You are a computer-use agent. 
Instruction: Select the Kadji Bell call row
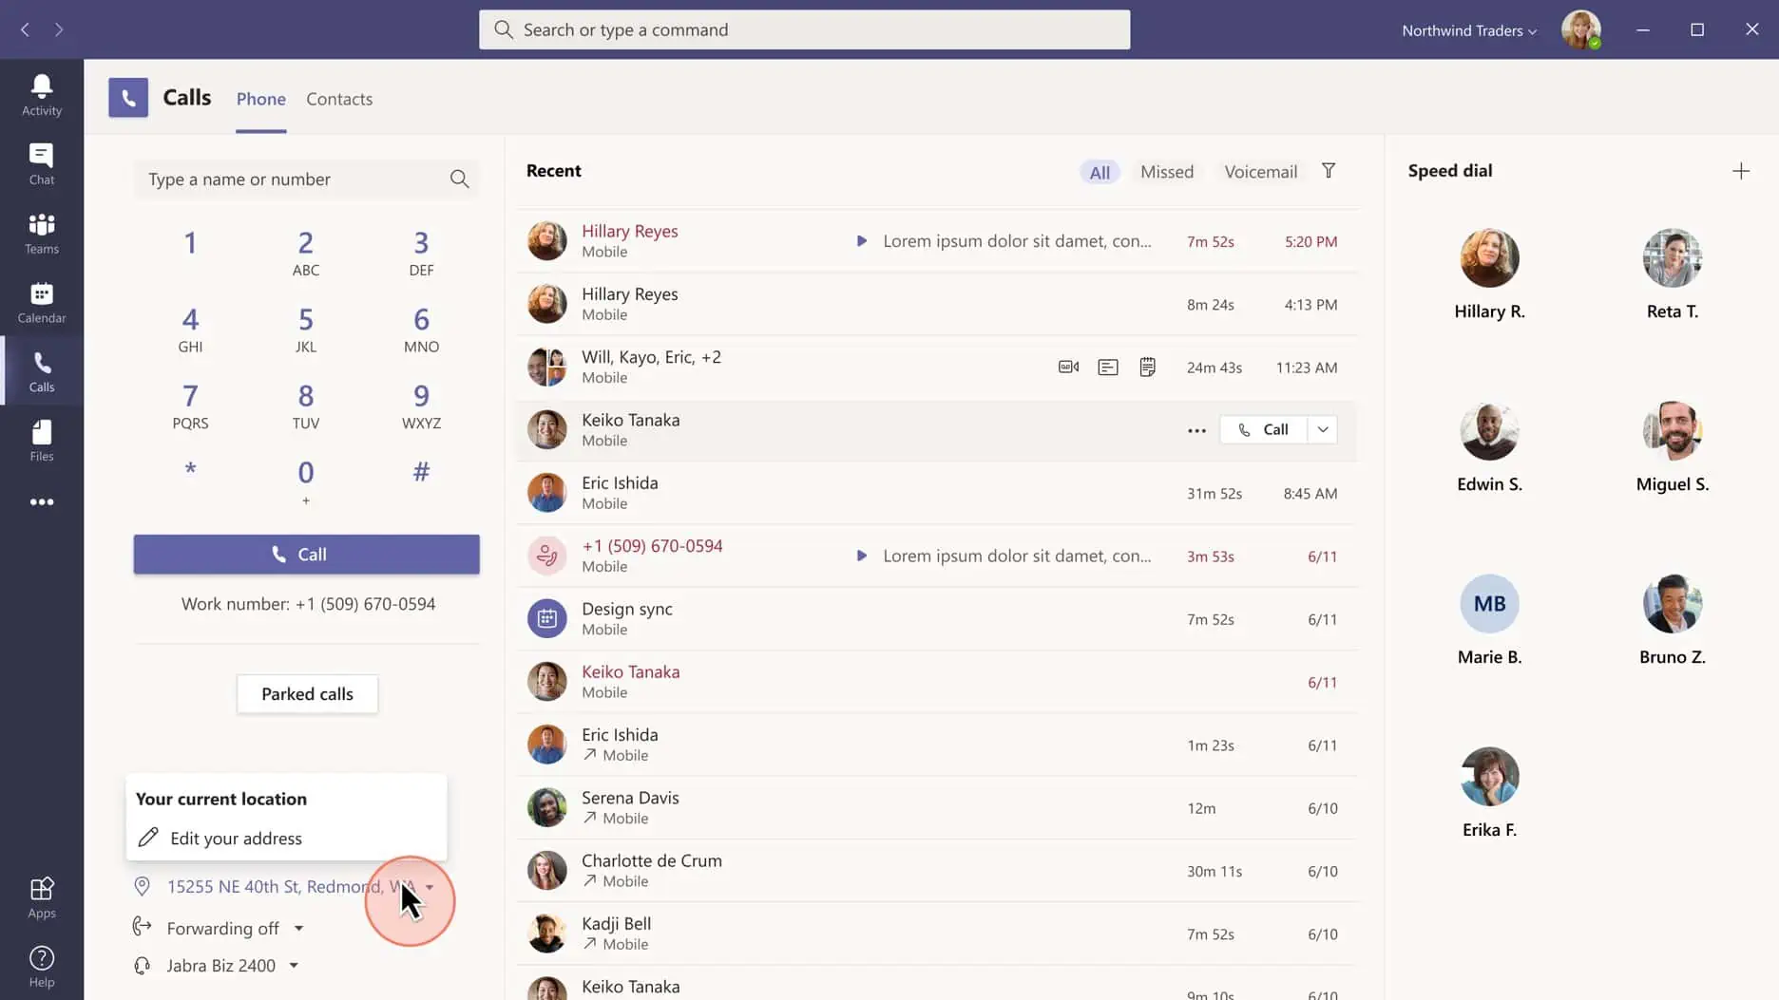937,934
